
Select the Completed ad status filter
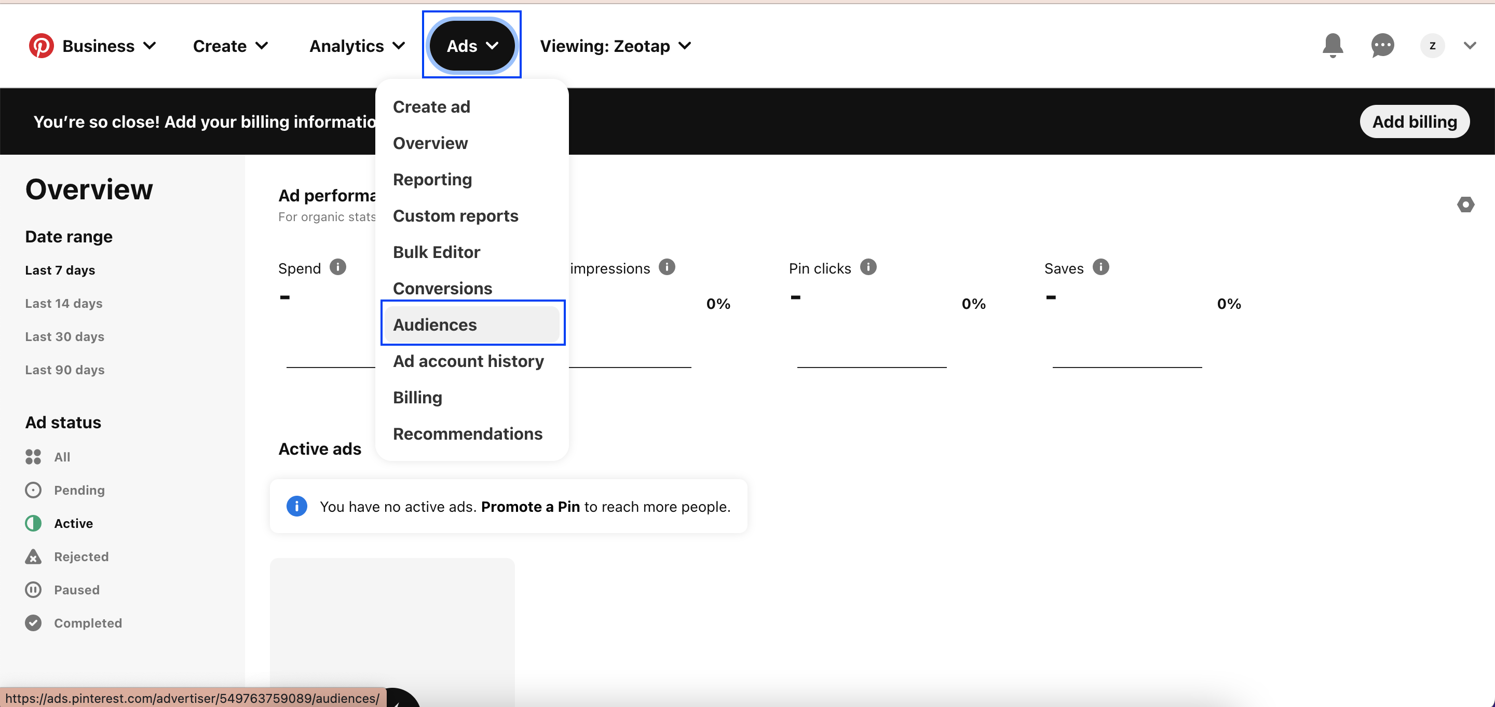(x=87, y=623)
